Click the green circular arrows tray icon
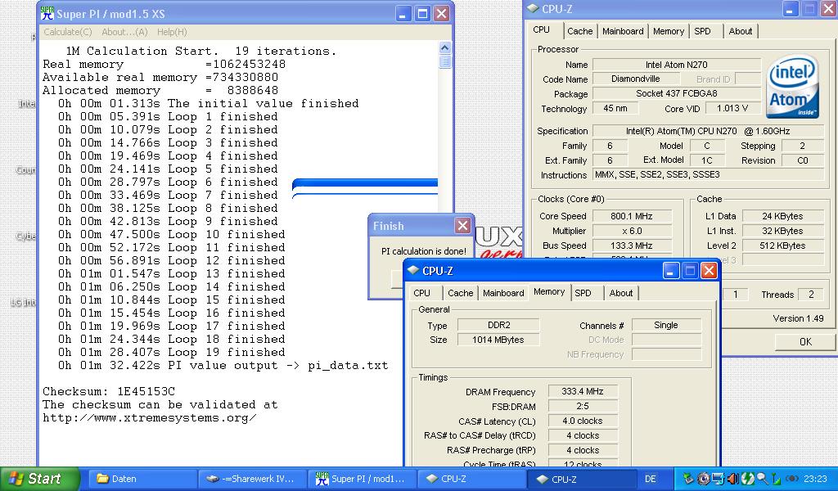Image resolution: width=838 pixels, height=491 pixels. [746, 479]
